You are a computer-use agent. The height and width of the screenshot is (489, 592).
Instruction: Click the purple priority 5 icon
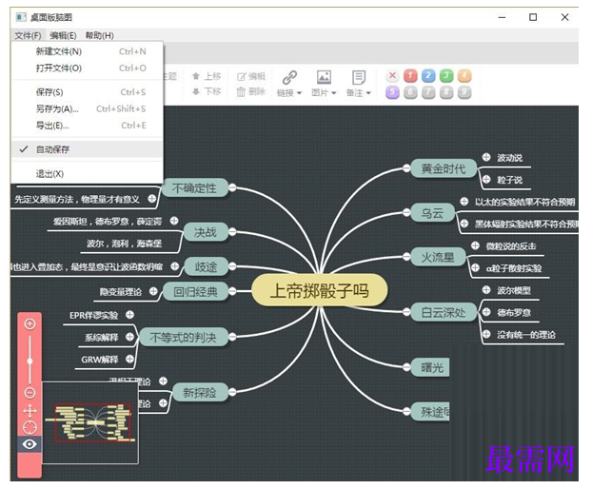393,92
